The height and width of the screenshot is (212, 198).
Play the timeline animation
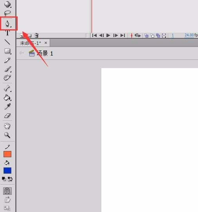[x=108, y=36]
